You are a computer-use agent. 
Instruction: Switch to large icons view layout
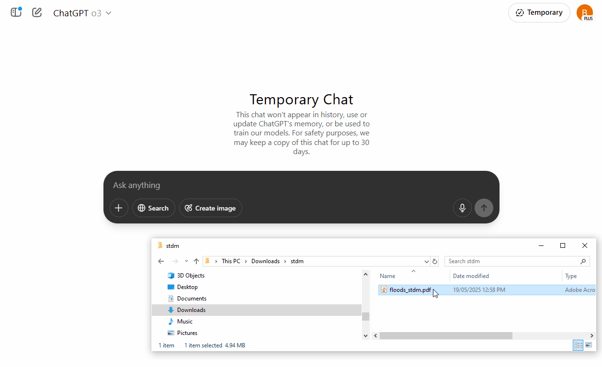589,345
